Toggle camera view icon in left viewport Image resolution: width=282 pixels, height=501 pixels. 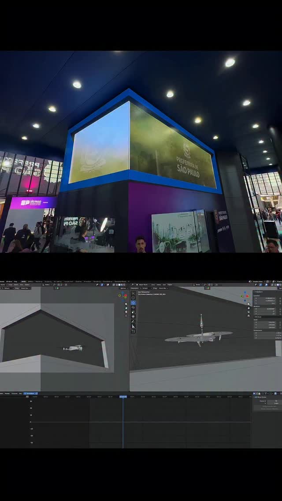click(x=126, y=312)
